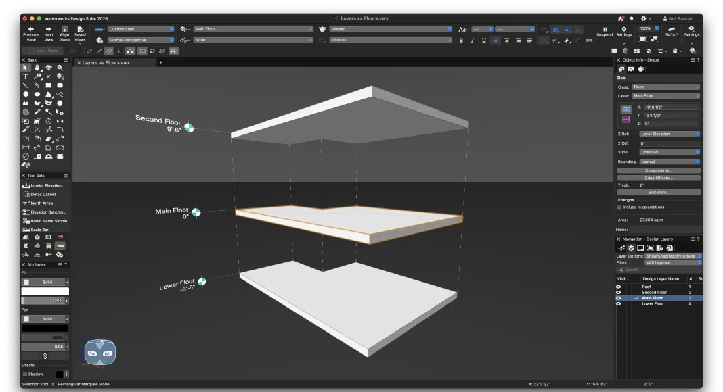Pick the Detail Callout tool

point(43,194)
